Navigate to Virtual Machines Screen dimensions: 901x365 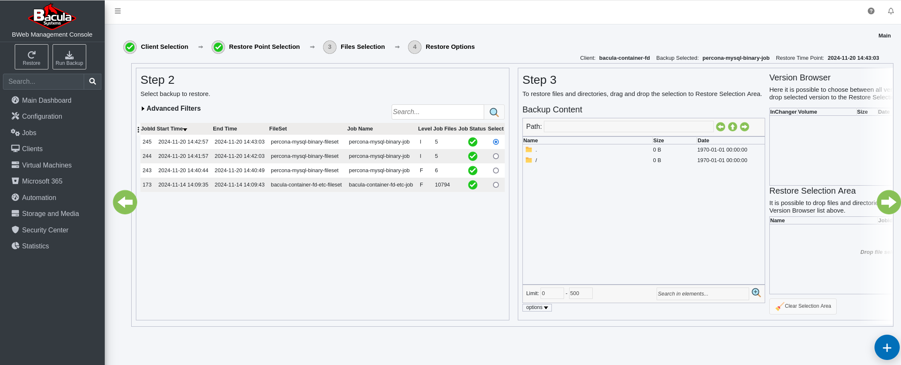[x=46, y=165]
